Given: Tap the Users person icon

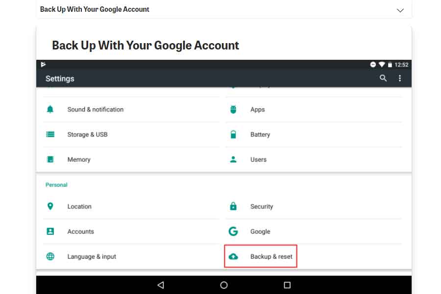Looking at the screenshot, I should click(x=233, y=160).
